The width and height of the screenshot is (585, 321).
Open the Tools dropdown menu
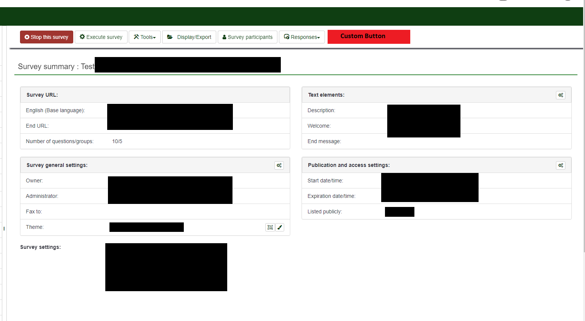tap(145, 37)
